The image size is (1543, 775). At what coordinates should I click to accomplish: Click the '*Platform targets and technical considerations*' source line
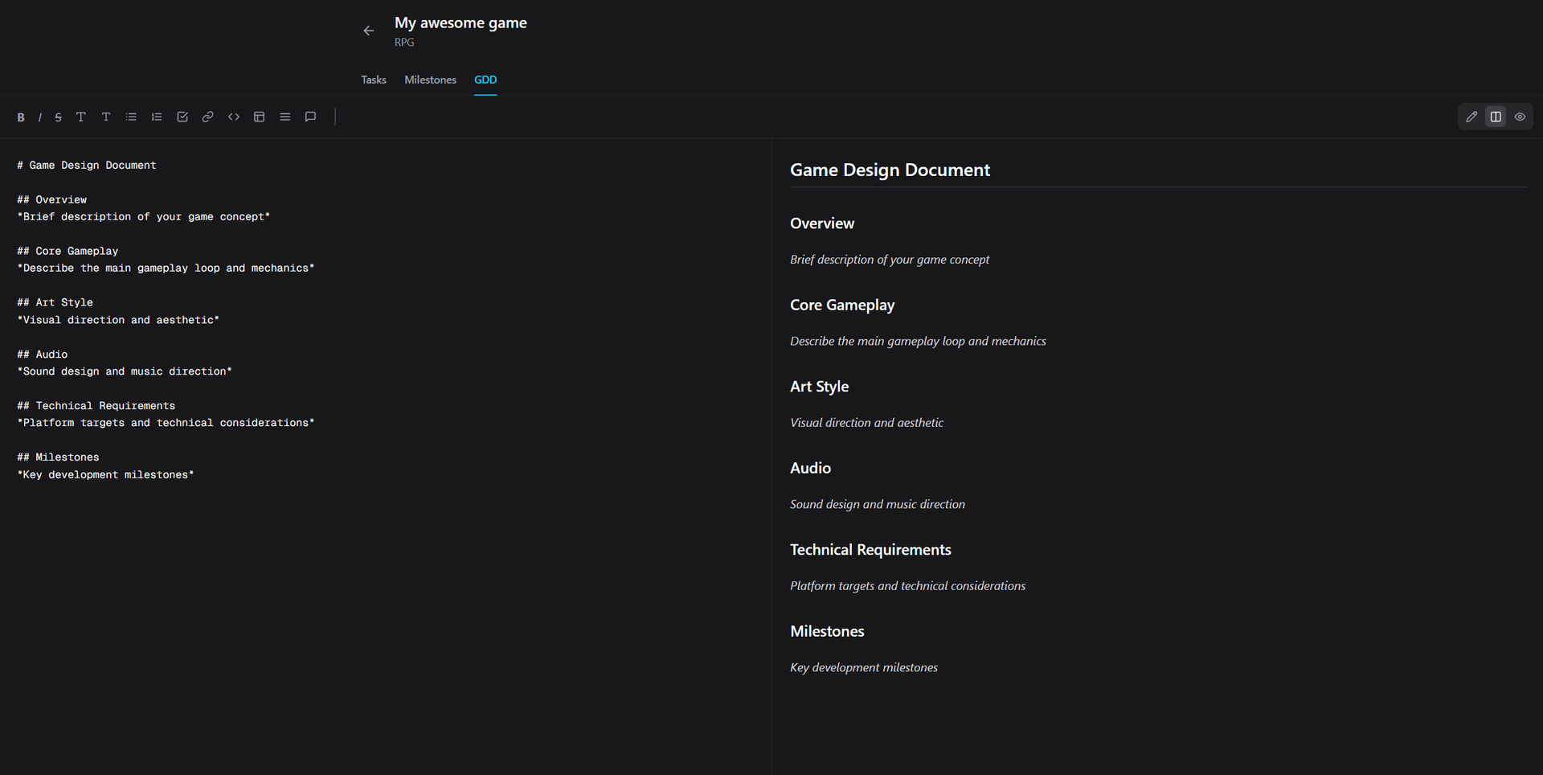pyautogui.click(x=166, y=423)
